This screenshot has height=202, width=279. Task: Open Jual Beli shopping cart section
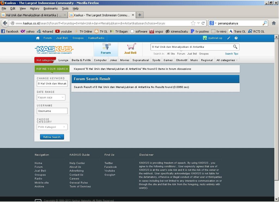pos(130,49)
